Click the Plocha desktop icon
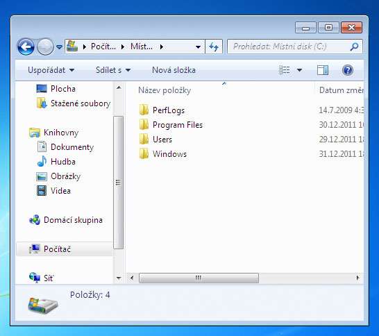 pyautogui.click(x=42, y=88)
